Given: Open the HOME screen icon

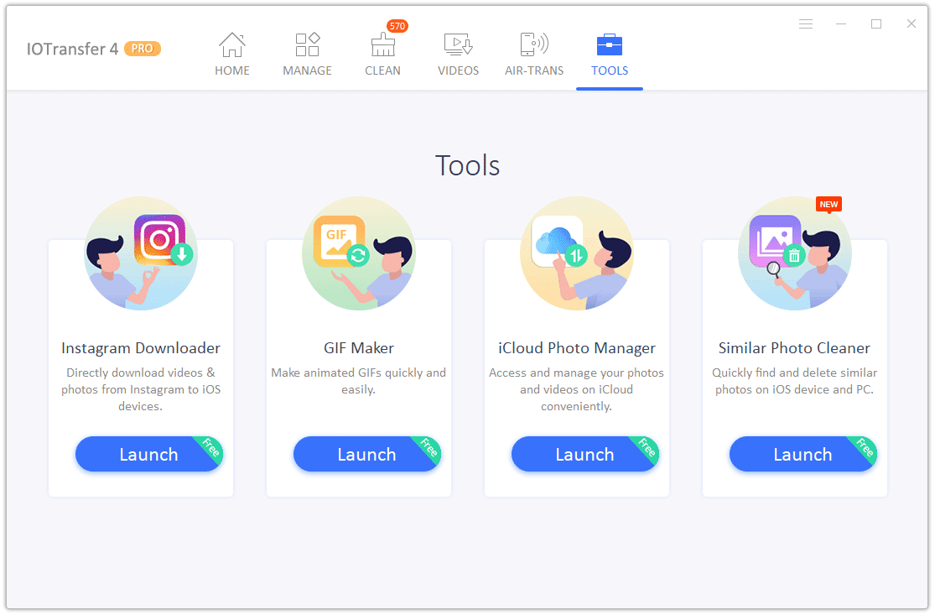Looking at the screenshot, I should pyautogui.click(x=232, y=44).
